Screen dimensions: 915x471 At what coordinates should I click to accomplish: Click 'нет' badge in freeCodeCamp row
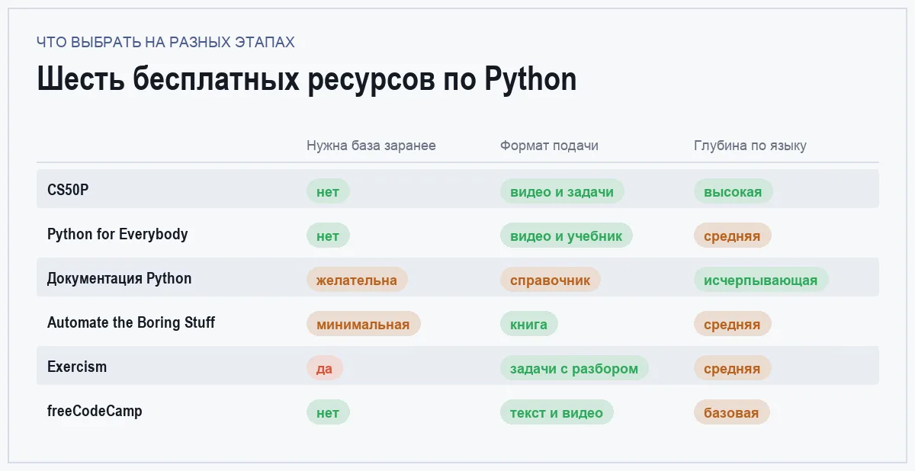click(x=328, y=413)
